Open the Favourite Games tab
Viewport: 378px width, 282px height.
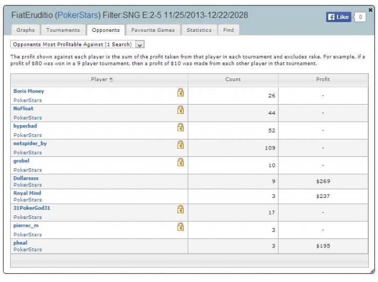[x=153, y=30]
